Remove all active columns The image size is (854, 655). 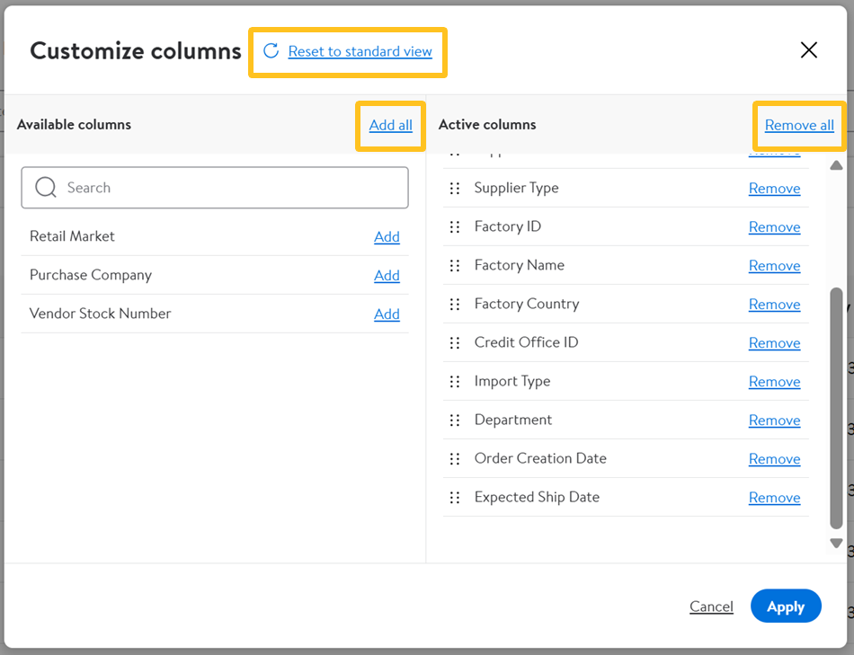pos(799,125)
